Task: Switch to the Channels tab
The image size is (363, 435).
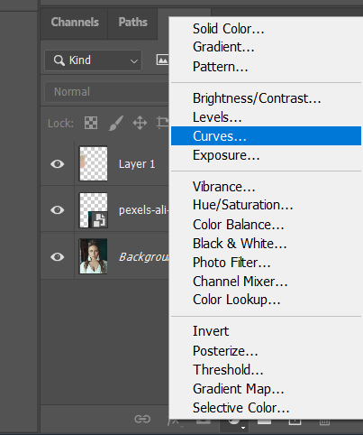Action: [x=75, y=22]
